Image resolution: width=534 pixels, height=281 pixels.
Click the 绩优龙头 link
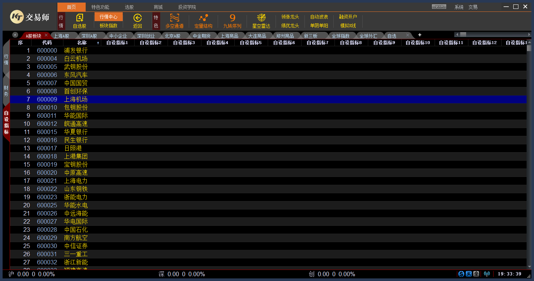point(290,26)
